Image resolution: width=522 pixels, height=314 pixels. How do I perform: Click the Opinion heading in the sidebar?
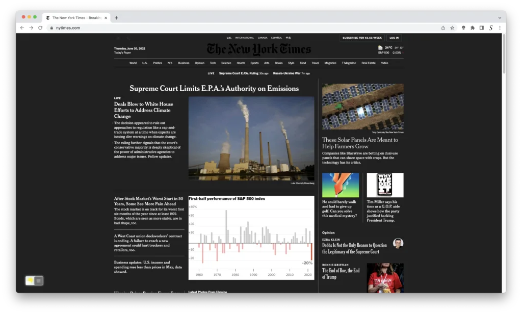[x=328, y=233]
